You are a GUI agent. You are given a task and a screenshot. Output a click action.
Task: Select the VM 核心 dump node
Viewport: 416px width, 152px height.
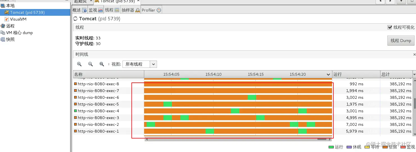(17, 33)
